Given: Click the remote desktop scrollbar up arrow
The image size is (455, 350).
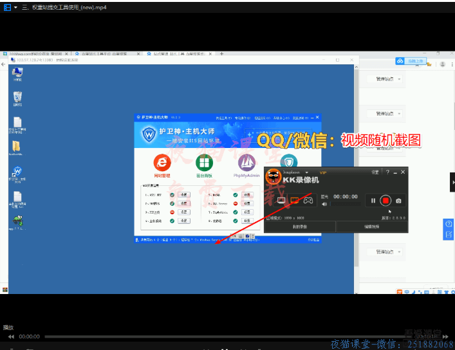Looking at the screenshot, I should click(357, 67).
